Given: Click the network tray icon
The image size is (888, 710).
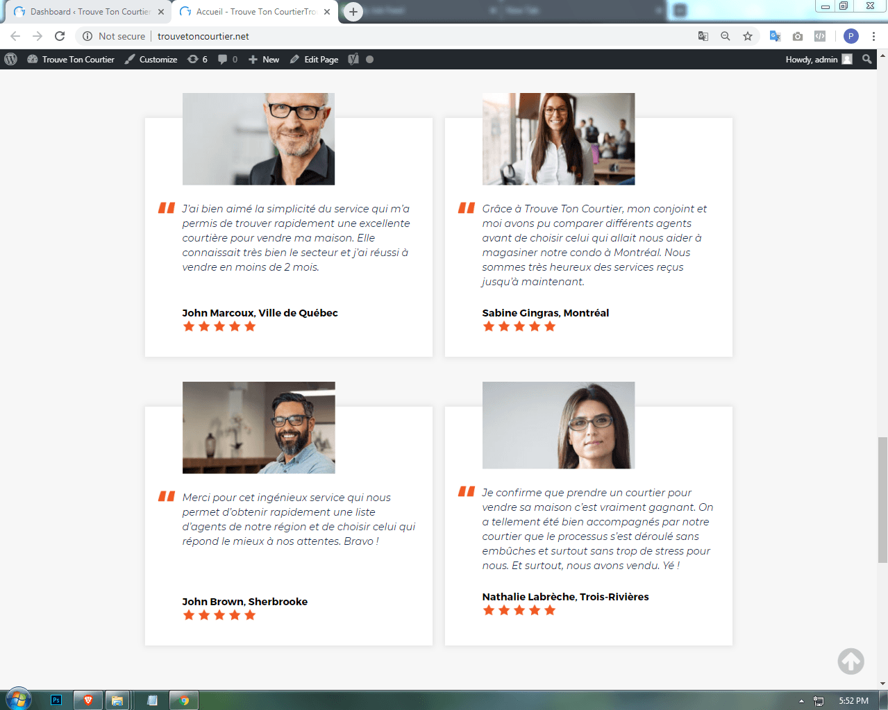Looking at the screenshot, I should [x=819, y=701].
